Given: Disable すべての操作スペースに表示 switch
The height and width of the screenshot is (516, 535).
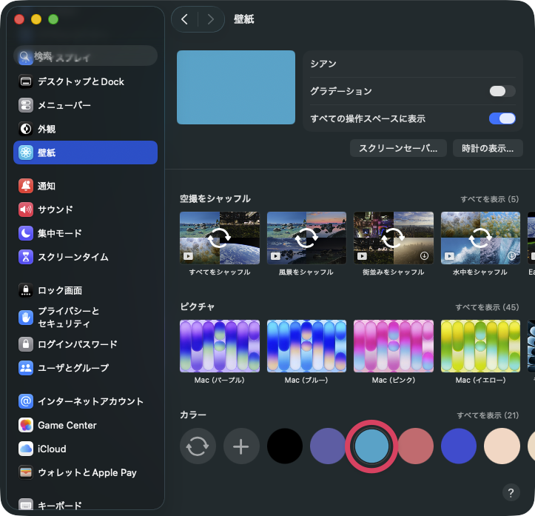Looking at the screenshot, I should click(502, 118).
